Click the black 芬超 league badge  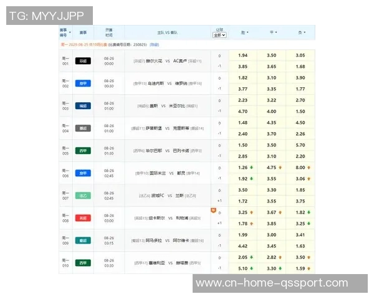(83, 61)
